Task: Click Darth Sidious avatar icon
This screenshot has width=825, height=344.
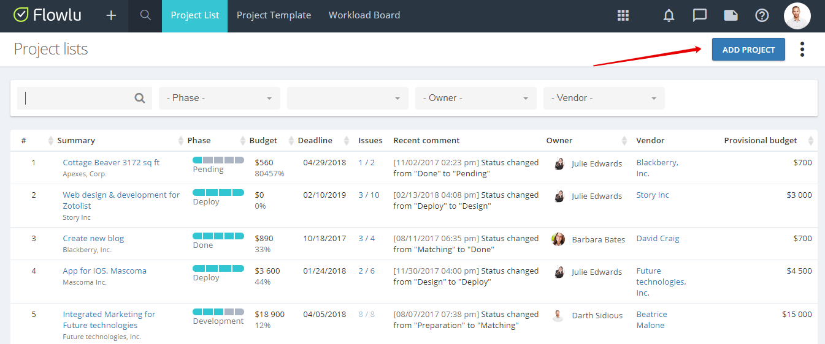Action: tap(558, 315)
